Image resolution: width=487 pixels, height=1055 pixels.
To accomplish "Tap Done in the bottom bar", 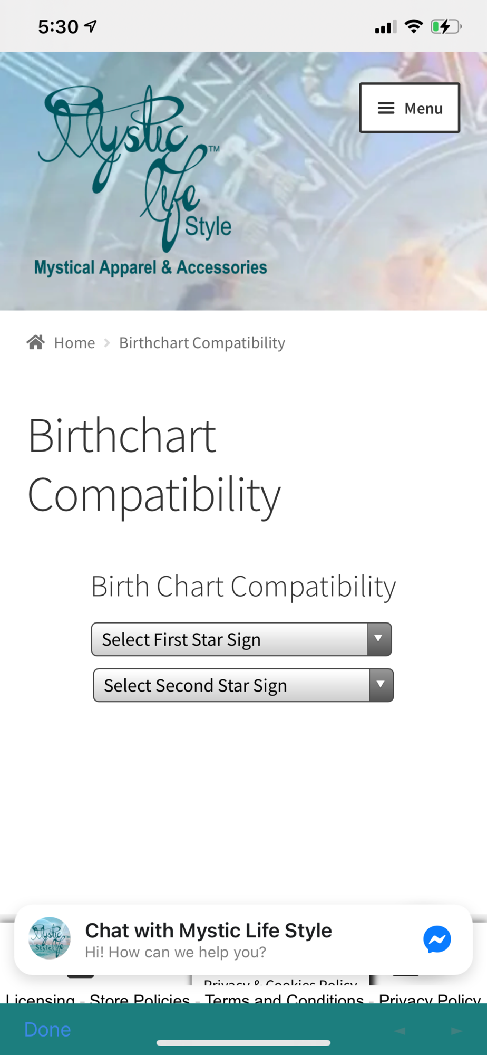I will 47,1029.
